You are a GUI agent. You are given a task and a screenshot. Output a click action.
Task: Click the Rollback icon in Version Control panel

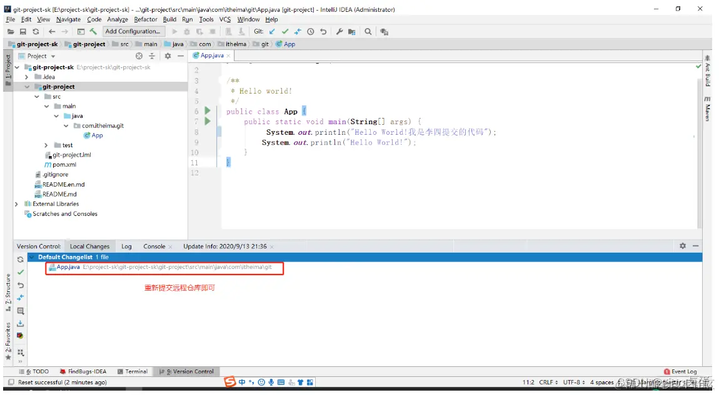tap(20, 285)
